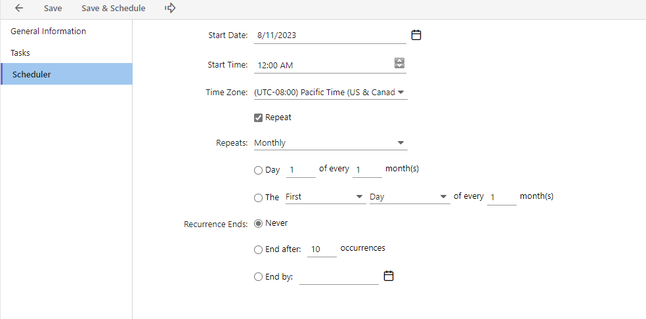
Task: Open the Repeats Monthly dropdown
Action: pos(330,143)
